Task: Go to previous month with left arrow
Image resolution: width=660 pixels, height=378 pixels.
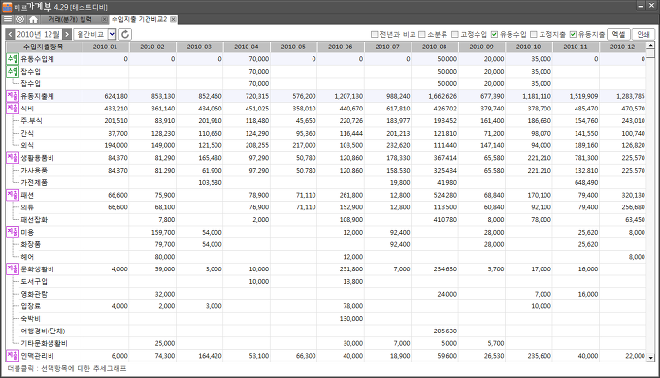Action: tap(10, 34)
